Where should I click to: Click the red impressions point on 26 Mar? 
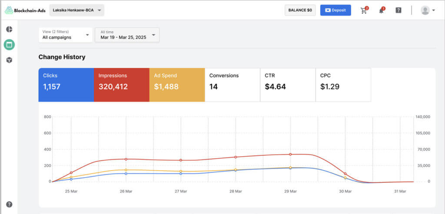pyautogui.click(x=126, y=159)
